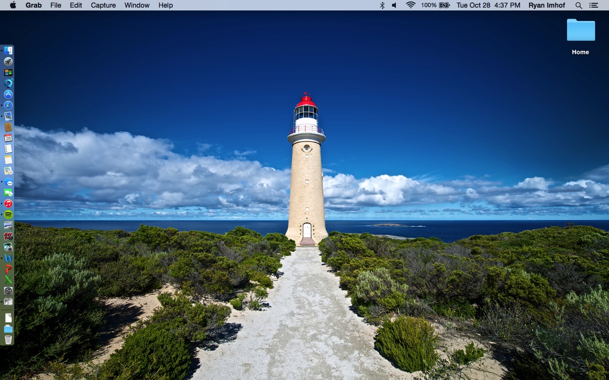Open the Documents stack in dock
The height and width of the screenshot is (380, 609).
click(8, 318)
